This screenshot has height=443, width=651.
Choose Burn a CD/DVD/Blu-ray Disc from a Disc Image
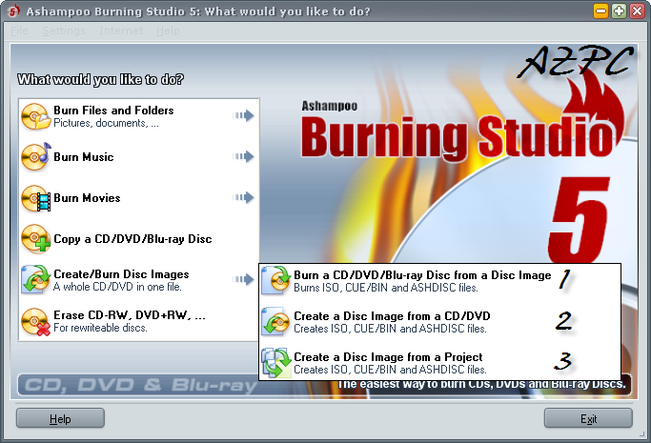(421, 275)
